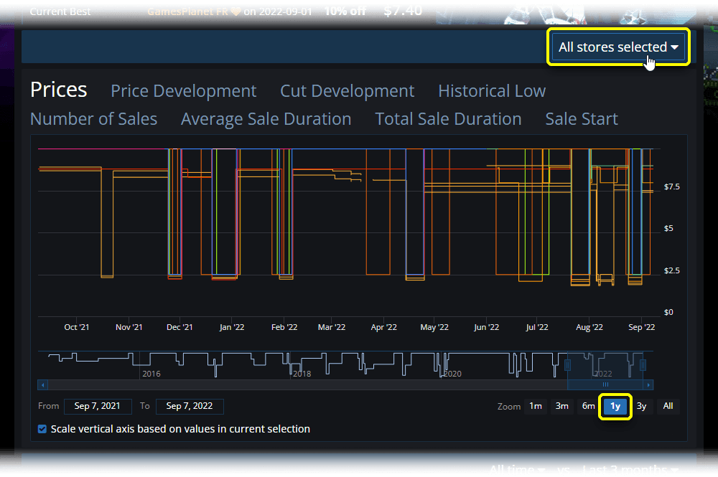The height and width of the screenshot is (477, 718).
Task: Click the Aug '22 axis label
Action: tap(589, 328)
